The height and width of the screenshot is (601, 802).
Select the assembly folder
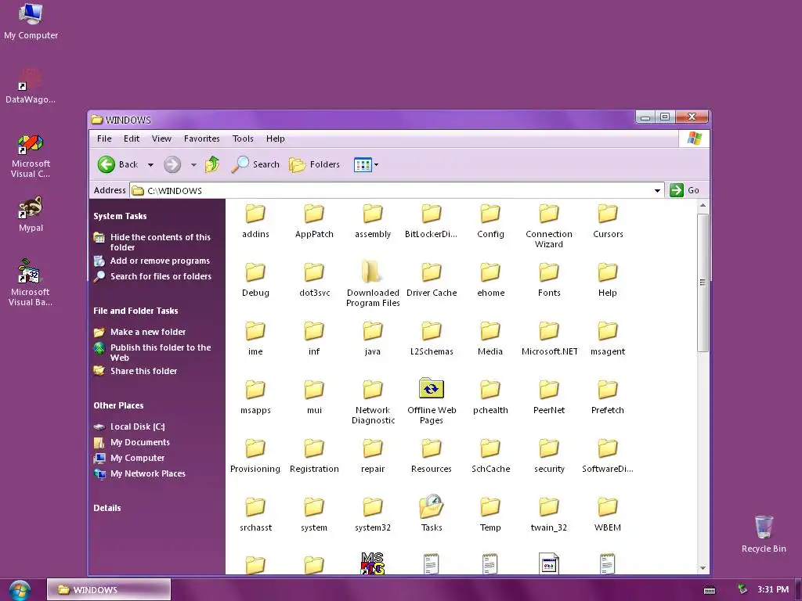click(x=373, y=221)
